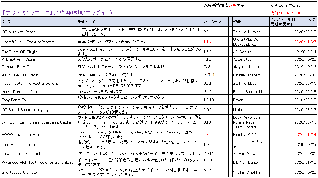Viewport: 318px width, 178px height.
Task: Select the '初版:2019/06/23' first-edition date
Action: [x=285, y=5]
